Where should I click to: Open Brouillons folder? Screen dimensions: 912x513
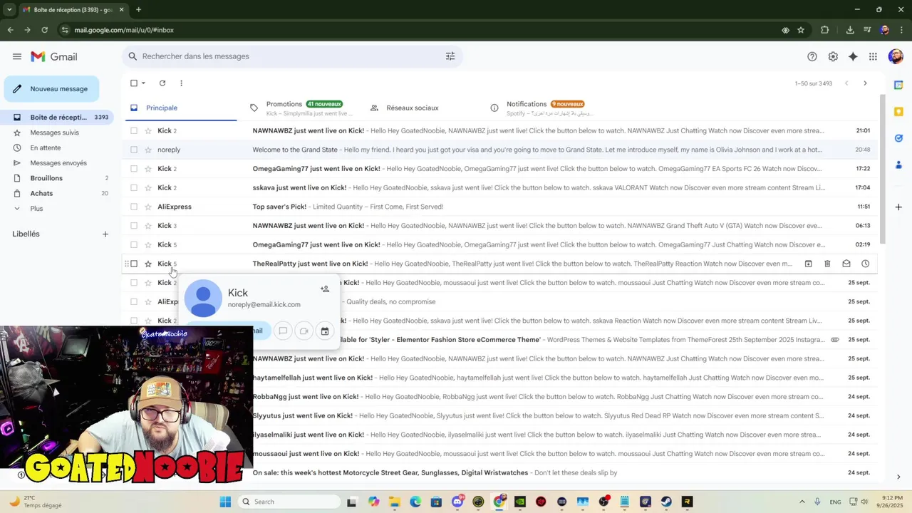point(46,178)
